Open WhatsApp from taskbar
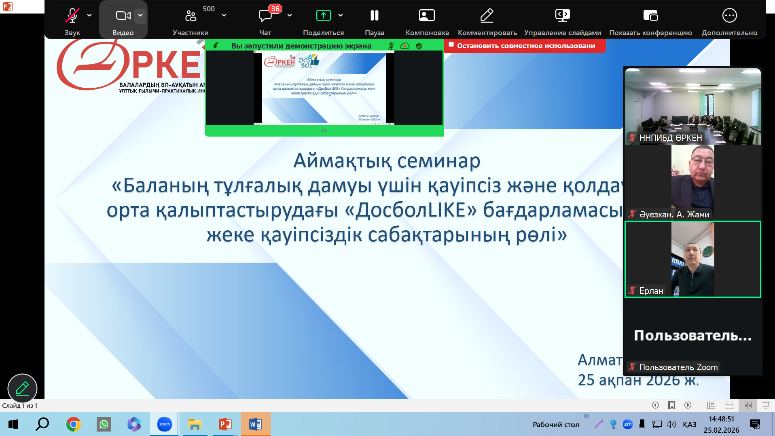The height and width of the screenshot is (436, 775). click(104, 424)
